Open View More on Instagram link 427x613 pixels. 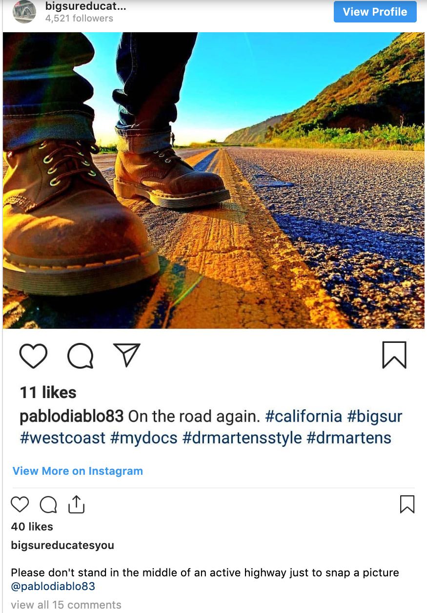pos(78,471)
